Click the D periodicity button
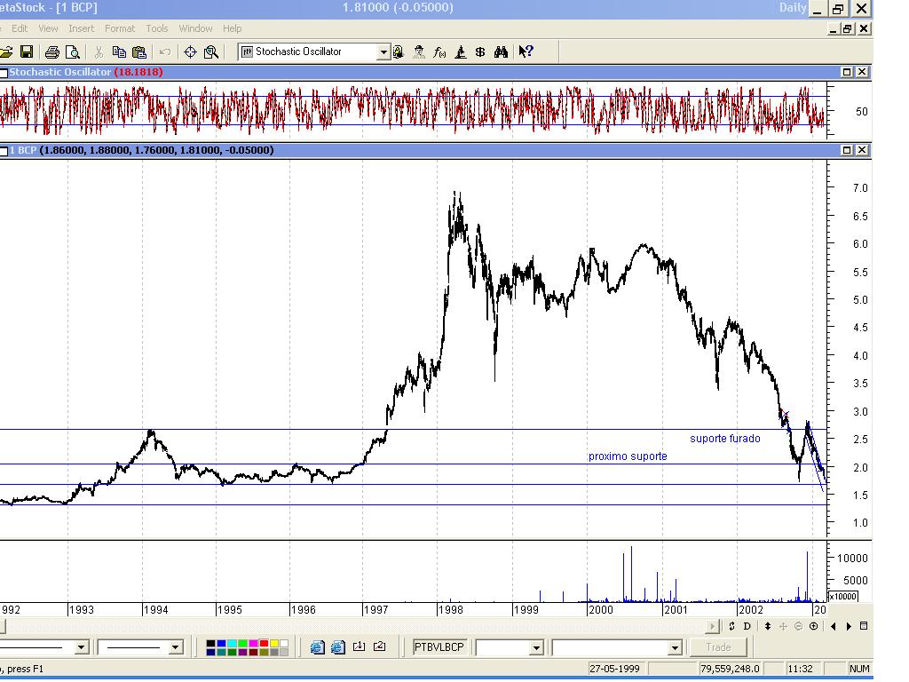 point(747,626)
